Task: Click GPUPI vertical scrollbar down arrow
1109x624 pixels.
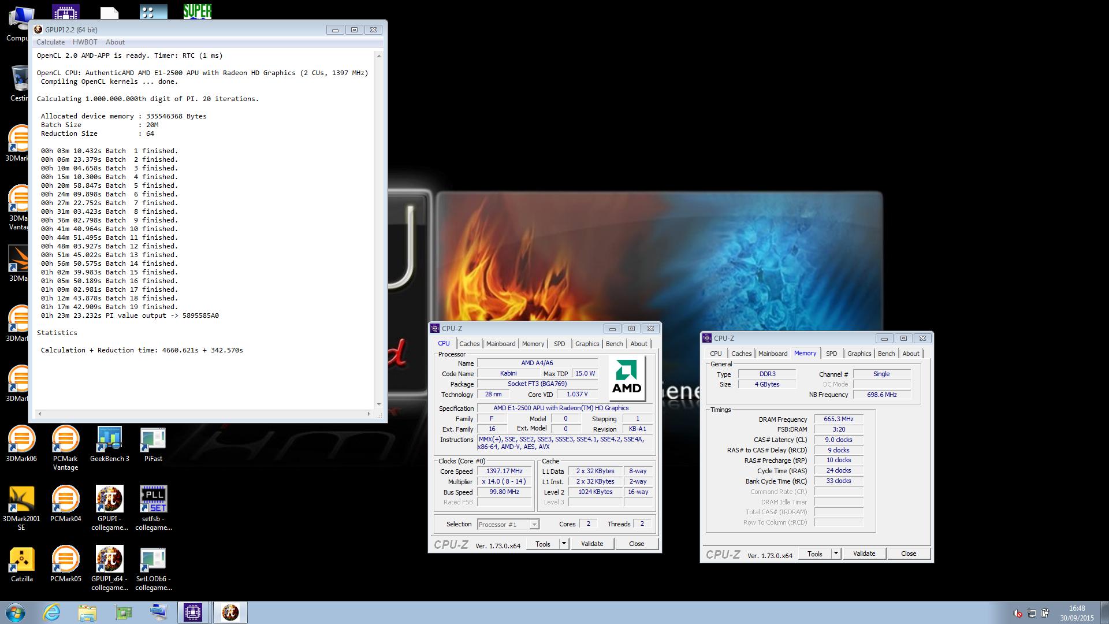Action: pyautogui.click(x=379, y=404)
